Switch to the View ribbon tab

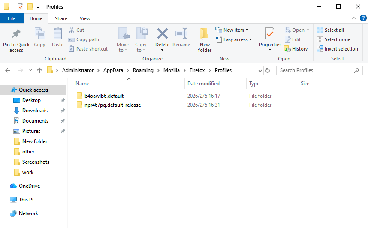(85, 18)
